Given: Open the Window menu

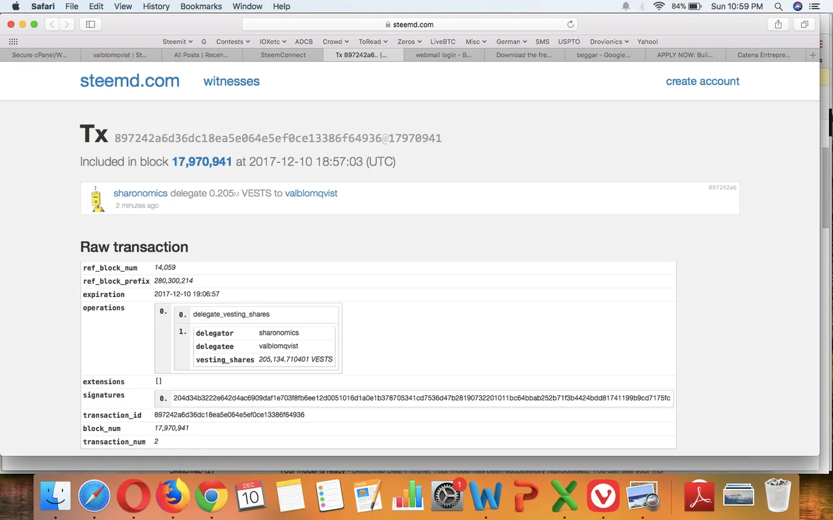Looking at the screenshot, I should [247, 6].
